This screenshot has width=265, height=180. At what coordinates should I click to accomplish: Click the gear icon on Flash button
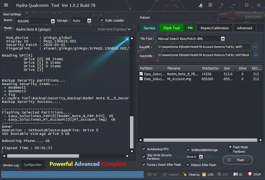click(x=229, y=160)
